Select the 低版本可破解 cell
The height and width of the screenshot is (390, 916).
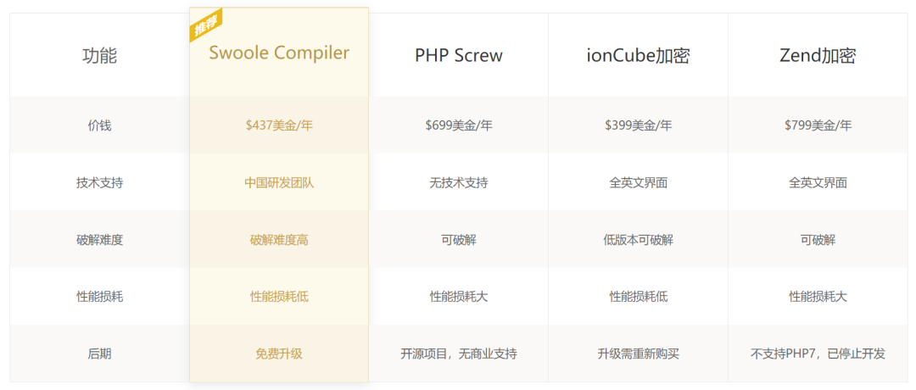638,240
